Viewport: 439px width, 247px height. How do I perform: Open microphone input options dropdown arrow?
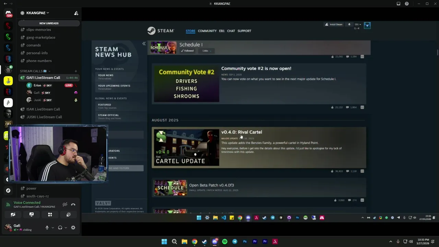[52, 227]
